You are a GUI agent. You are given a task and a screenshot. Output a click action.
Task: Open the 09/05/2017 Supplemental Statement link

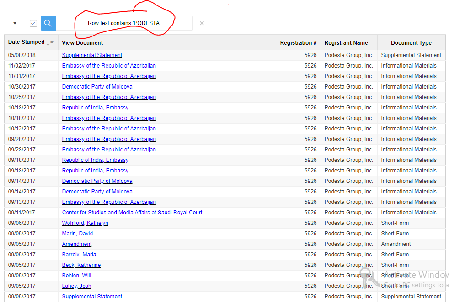click(92, 297)
